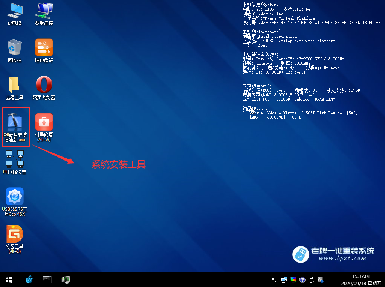Open Command Prompt from taskbar
The width and height of the screenshot is (385, 287).
(x=47, y=280)
